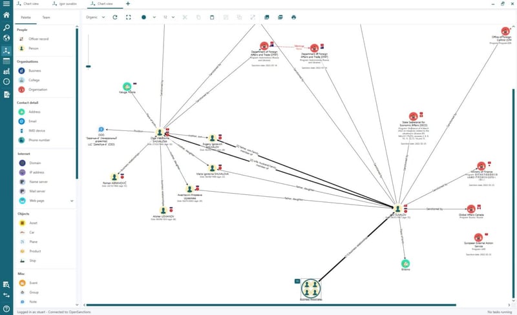Viewport: 517px width, 315px height.
Task: Select the Business Associates group node
Action: pos(311,289)
